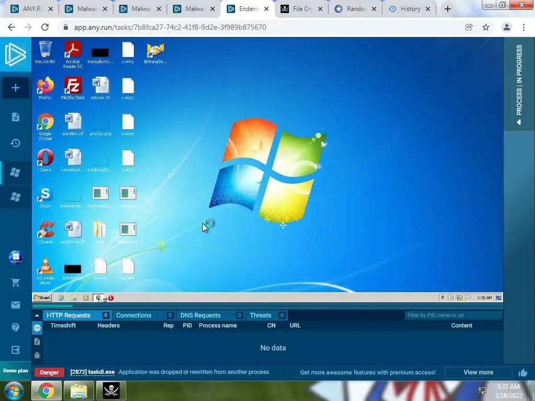Screen dimensions: 535x401
Task: Open the ANY.RUN logo home icon
Action: [15, 54]
